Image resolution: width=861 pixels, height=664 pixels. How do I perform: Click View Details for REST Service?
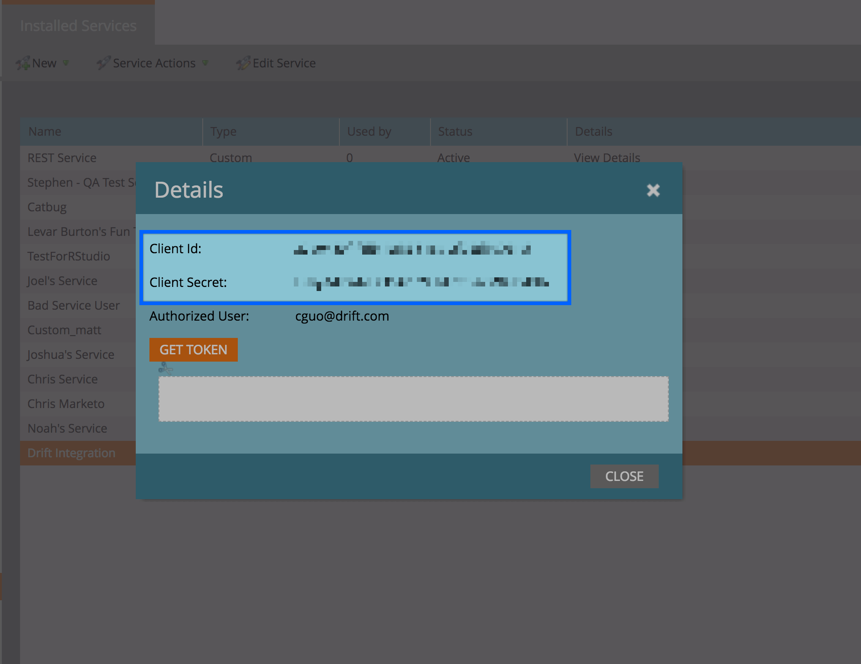pos(607,158)
